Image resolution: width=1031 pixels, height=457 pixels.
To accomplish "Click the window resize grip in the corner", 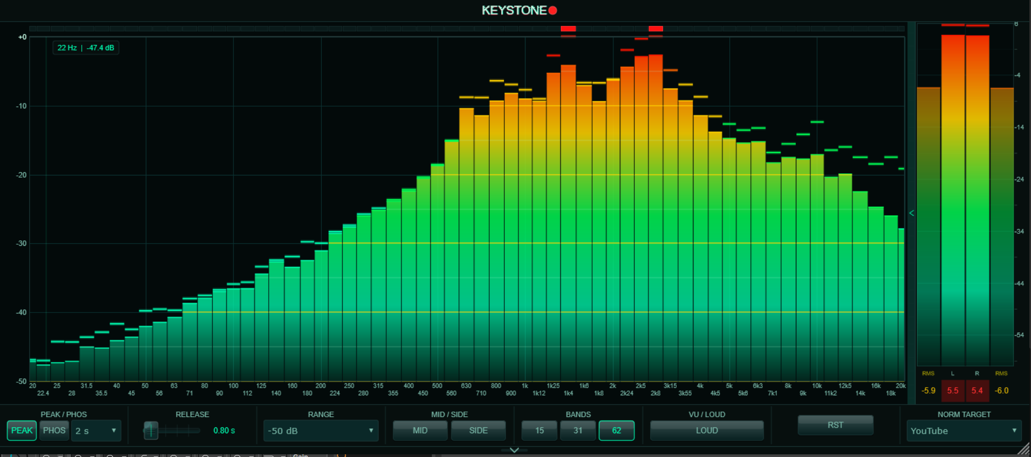I will 1024,449.
